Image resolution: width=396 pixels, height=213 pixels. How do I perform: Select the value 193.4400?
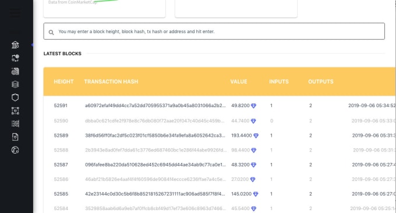click(x=242, y=136)
